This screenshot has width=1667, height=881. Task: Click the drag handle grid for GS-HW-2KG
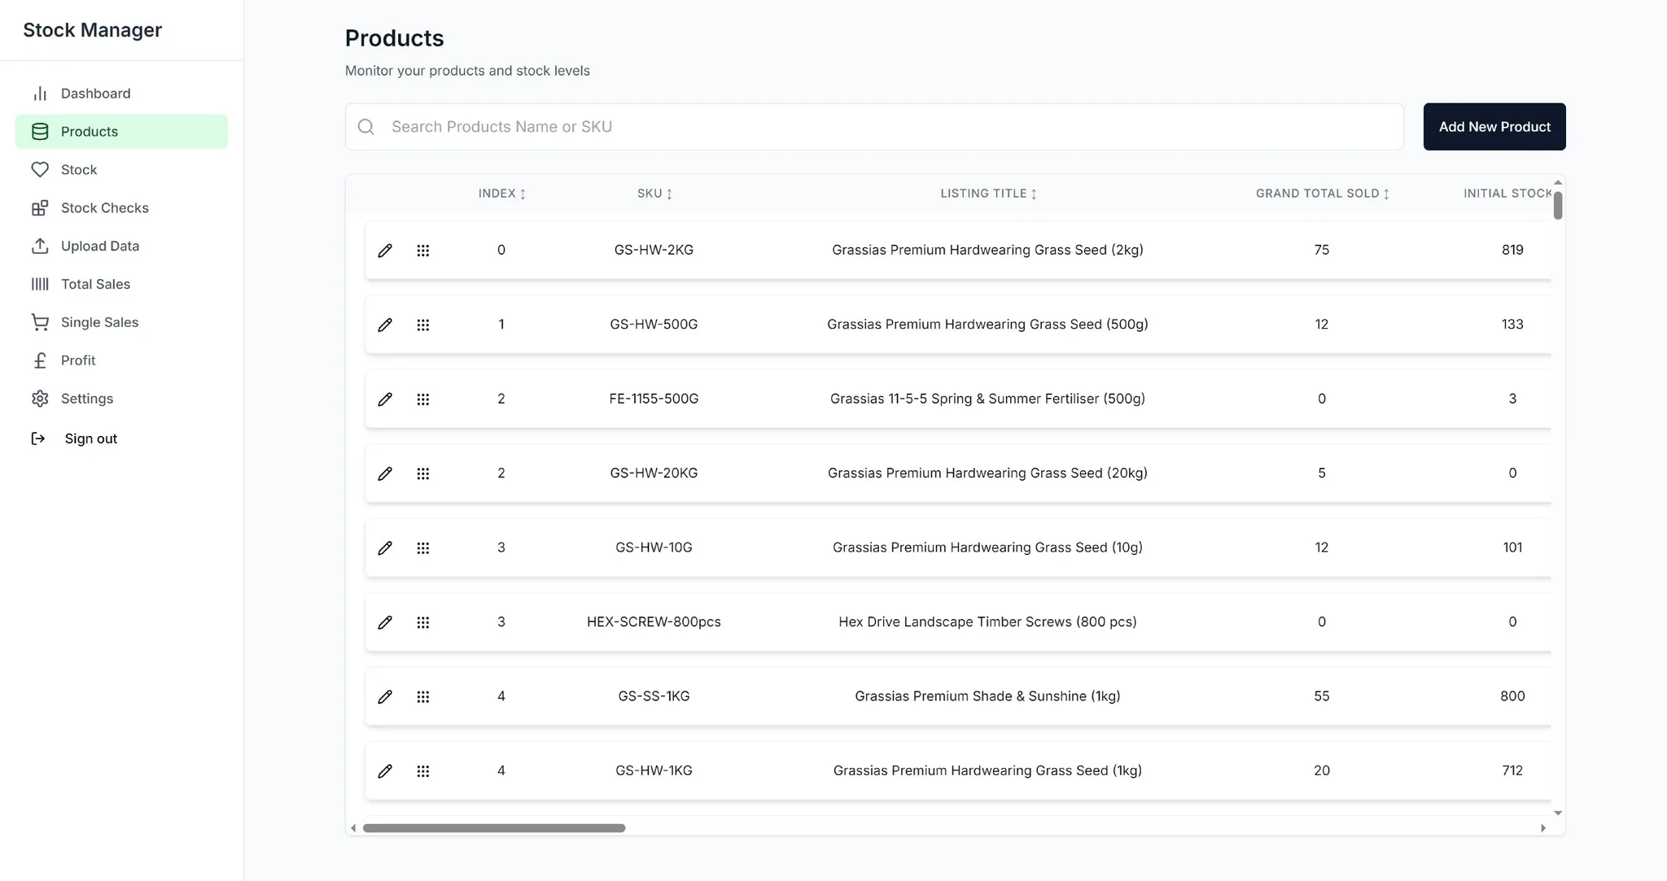pyautogui.click(x=423, y=251)
